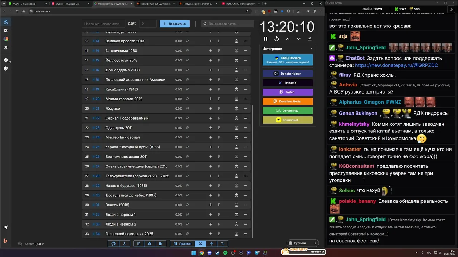Click the save lots toolbar icon

(x=138, y=243)
